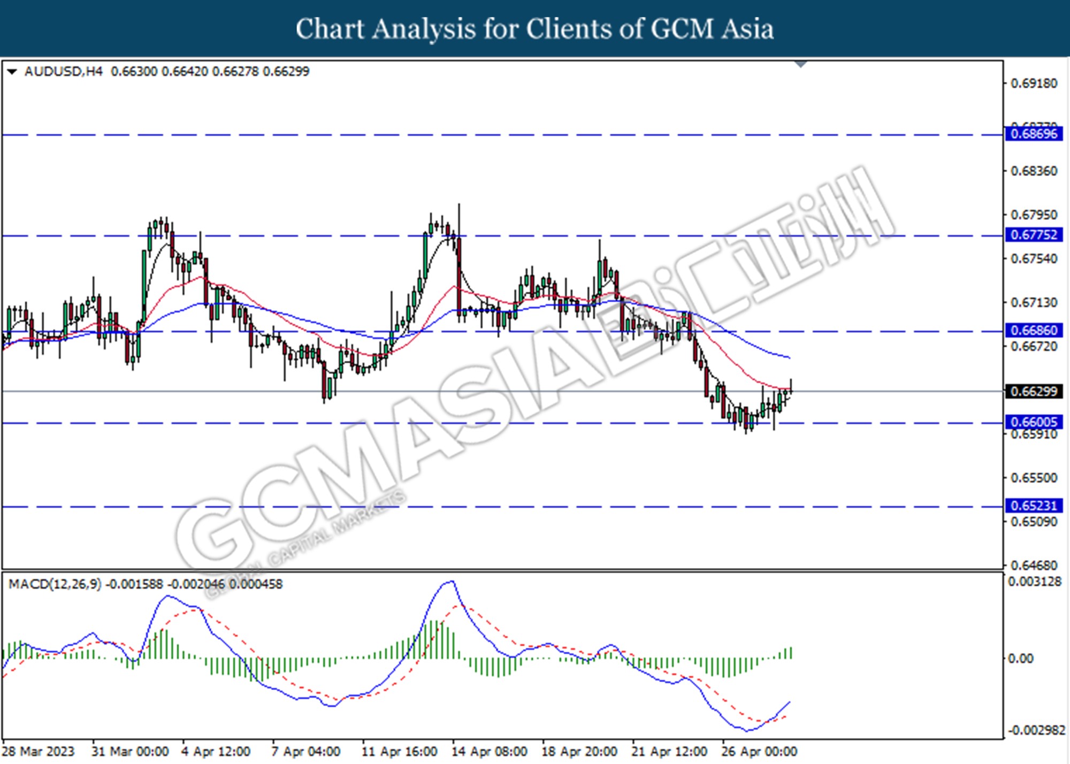Screen dimensions: 1070x764
Task: Select the 0.67752 price level label
Action: click(1034, 234)
